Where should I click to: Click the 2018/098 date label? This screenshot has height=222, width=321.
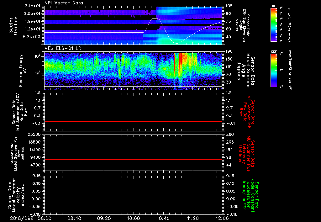coord(22,218)
